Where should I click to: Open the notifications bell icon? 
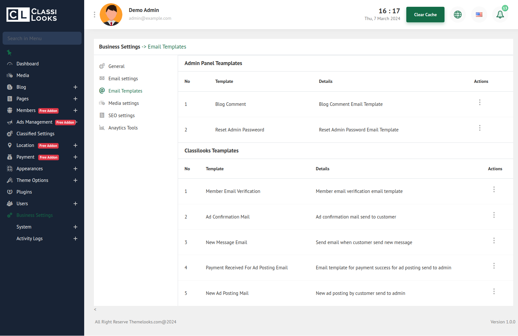click(x=500, y=15)
